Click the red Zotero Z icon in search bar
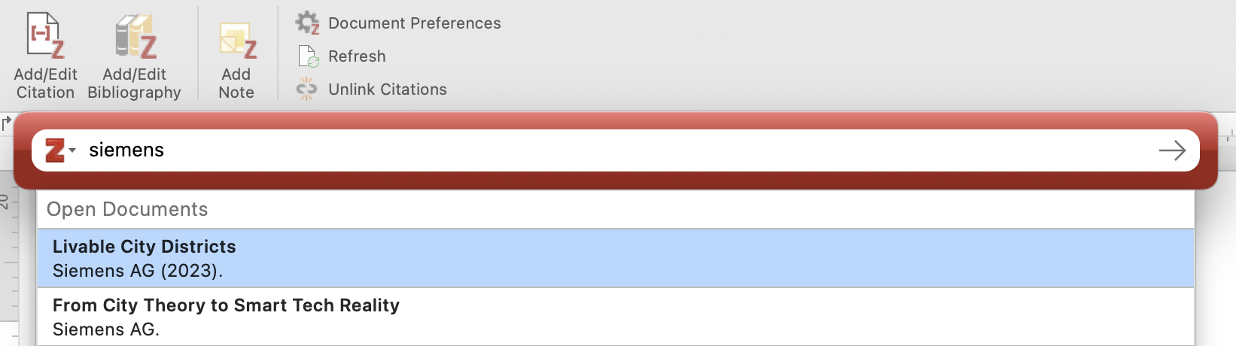 coord(55,150)
